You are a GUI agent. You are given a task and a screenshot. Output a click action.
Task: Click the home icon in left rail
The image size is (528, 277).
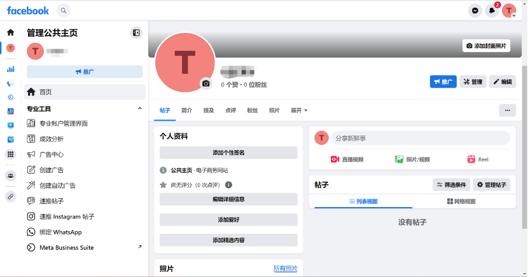pyautogui.click(x=10, y=32)
